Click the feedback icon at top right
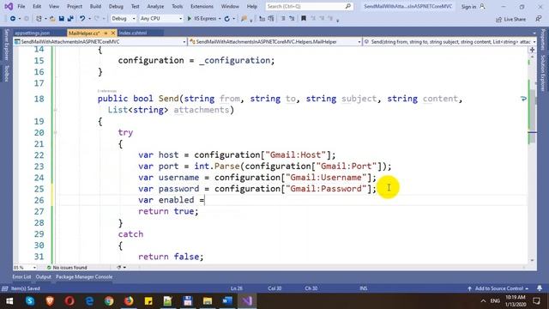Viewport: 549px width, 309px height. point(539,19)
